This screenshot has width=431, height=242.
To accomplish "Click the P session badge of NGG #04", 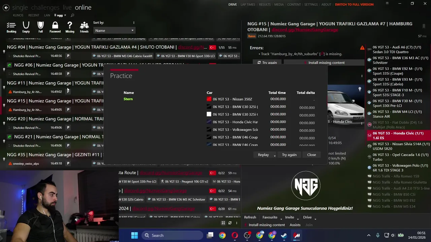I will click(x=68, y=56).
